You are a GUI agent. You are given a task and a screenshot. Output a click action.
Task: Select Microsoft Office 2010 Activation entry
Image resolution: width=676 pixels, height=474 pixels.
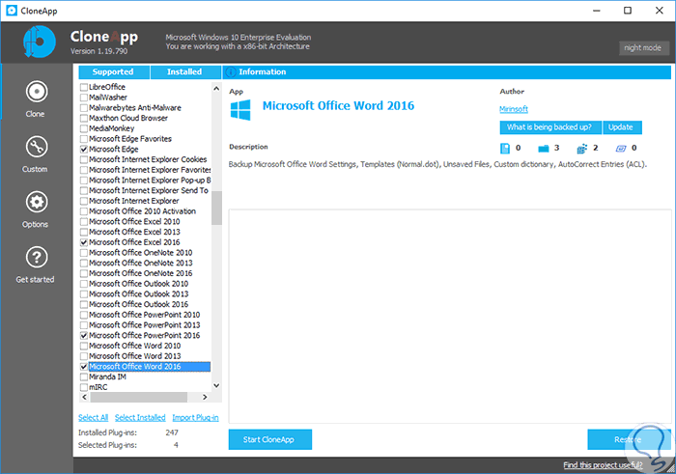(x=142, y=211)
